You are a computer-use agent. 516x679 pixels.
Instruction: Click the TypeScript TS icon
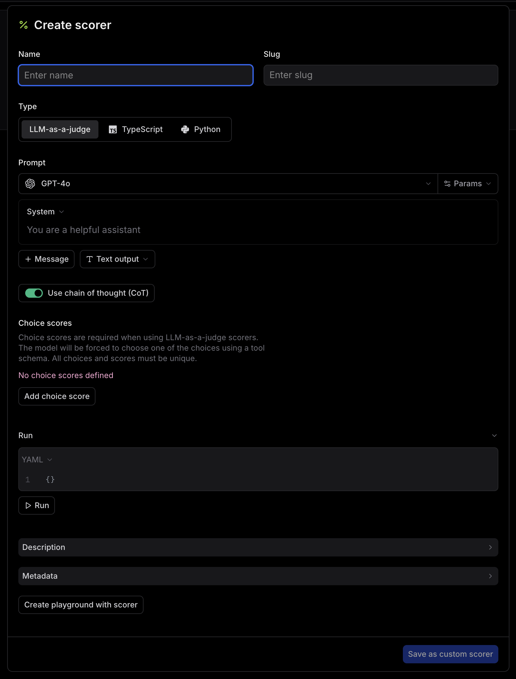(x=113, y=130)
